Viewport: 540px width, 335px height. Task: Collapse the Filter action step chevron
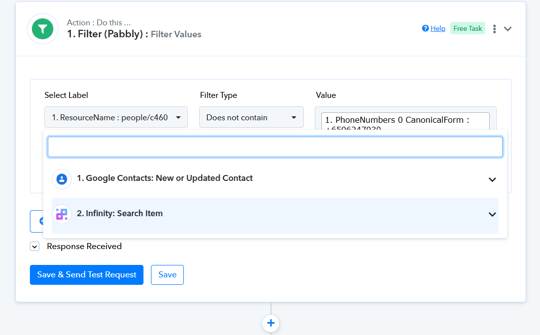[x=508, y=29]
